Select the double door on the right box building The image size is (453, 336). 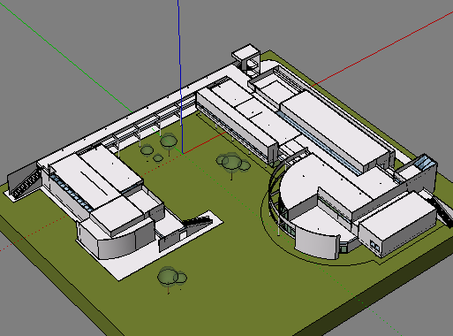coord(374,245)
